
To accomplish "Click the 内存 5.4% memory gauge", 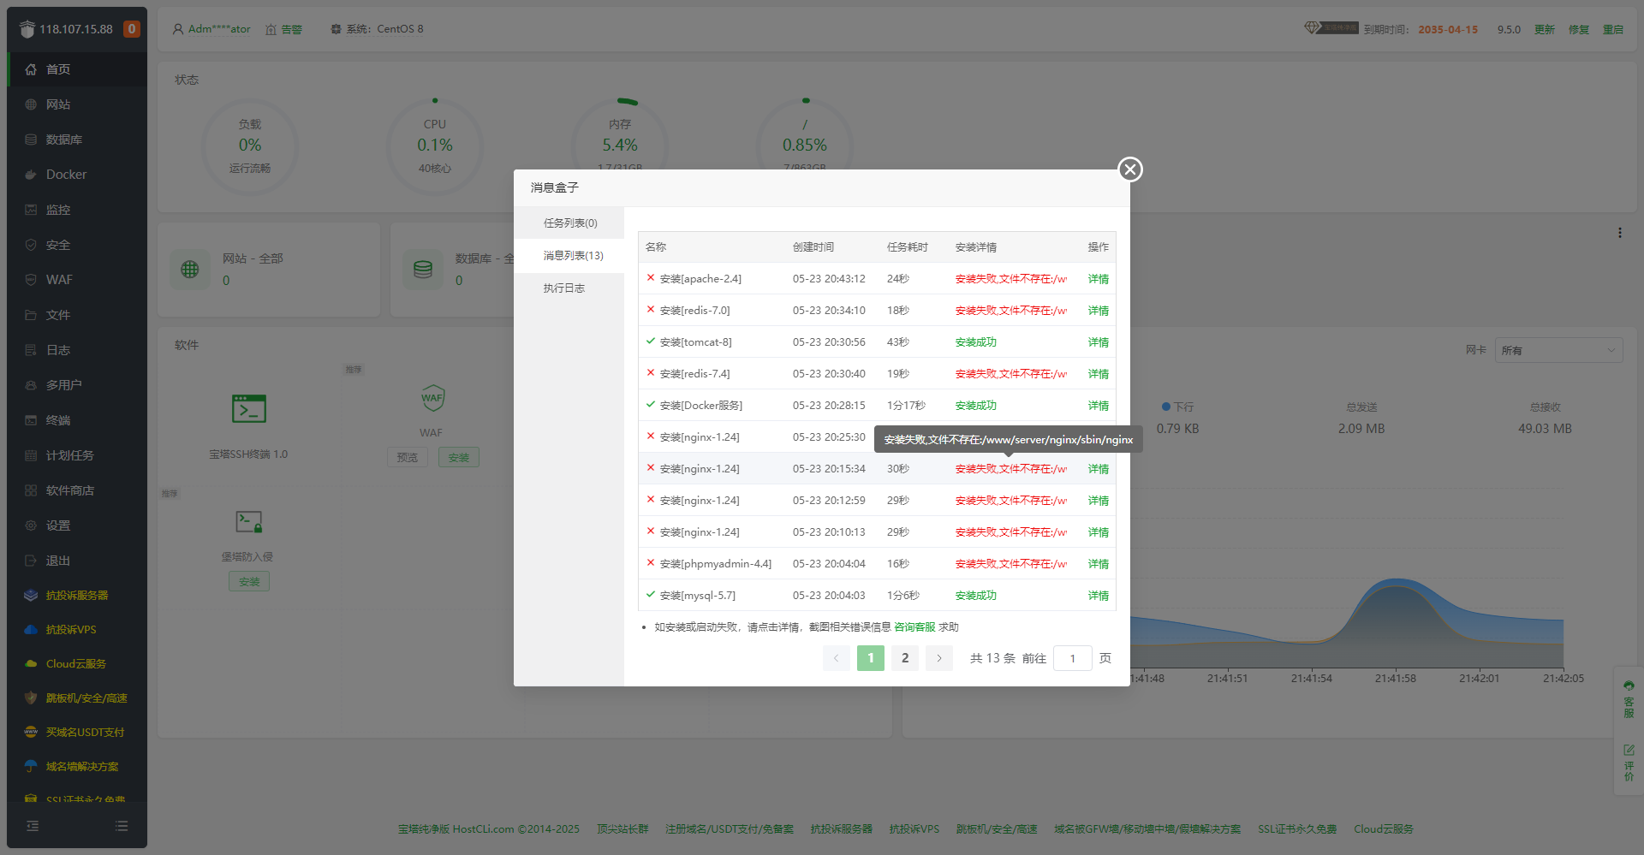I will (620, 146).
